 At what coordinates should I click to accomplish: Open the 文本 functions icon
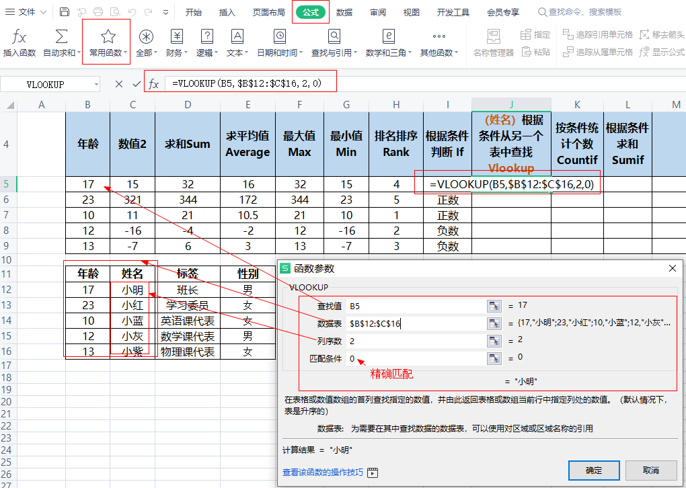[x=237, y=37]
